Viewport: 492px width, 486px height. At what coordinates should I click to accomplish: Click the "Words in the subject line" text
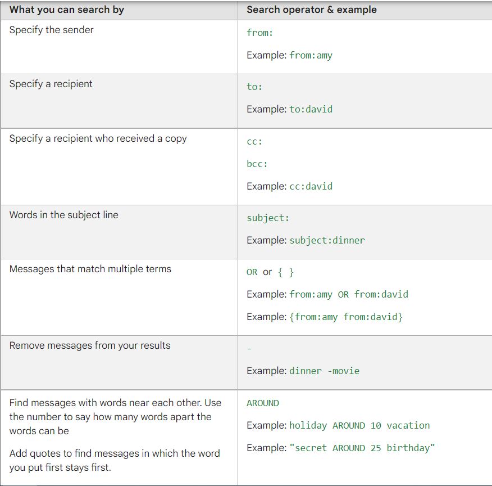[63, 215]
